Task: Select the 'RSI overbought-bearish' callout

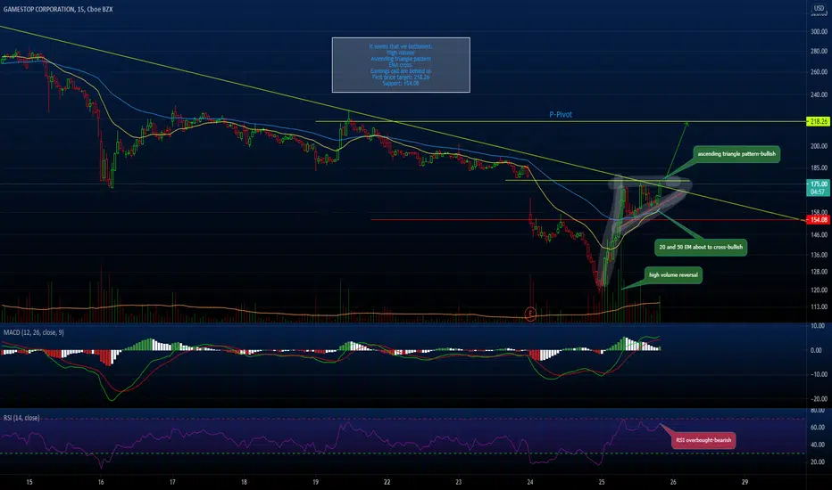Action: 703,440
